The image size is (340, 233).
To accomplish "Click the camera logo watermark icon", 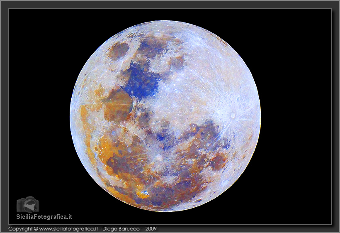I will coord(28,204).
